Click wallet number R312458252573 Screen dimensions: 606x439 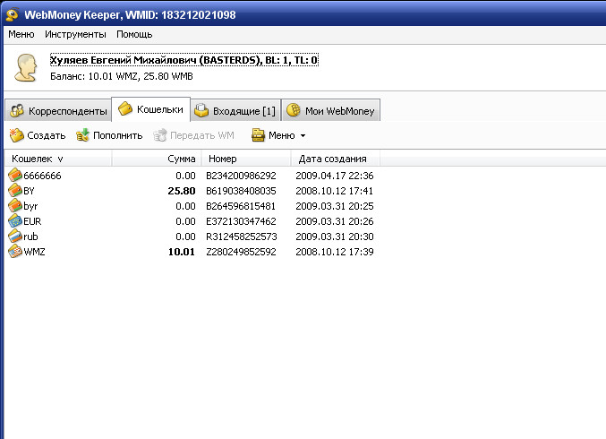pyautogui.click(x=242, y=237)
